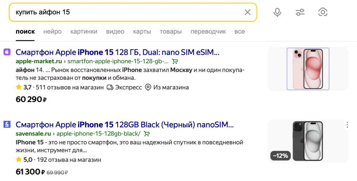Focus the search field with «купить айфон 15»

(x=125, y=12)
